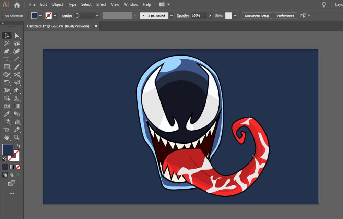Click the Style swatch in control bar

pos(228,16)
